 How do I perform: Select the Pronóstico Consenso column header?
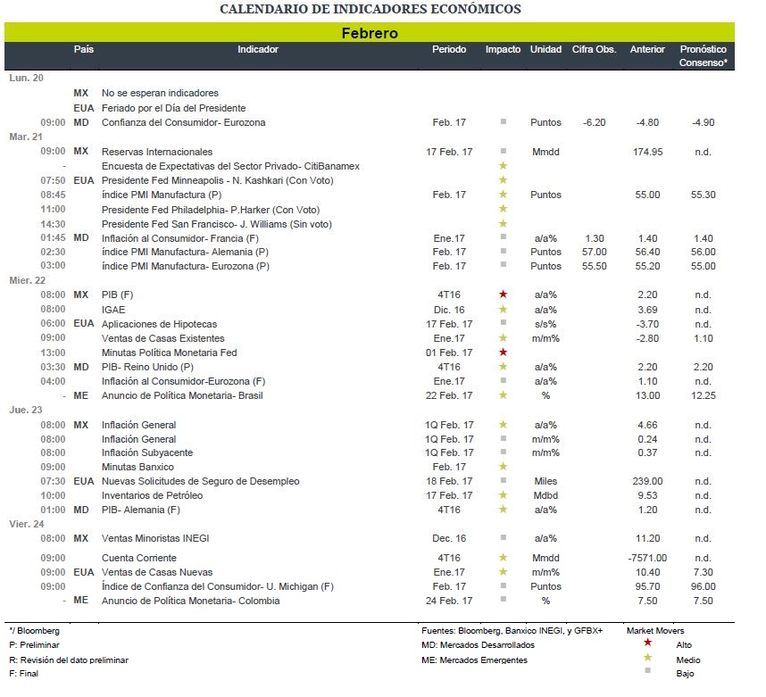[703, 55]
